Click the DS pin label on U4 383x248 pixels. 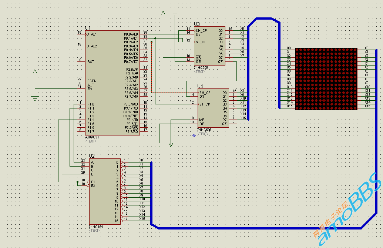tap(202, 97)
